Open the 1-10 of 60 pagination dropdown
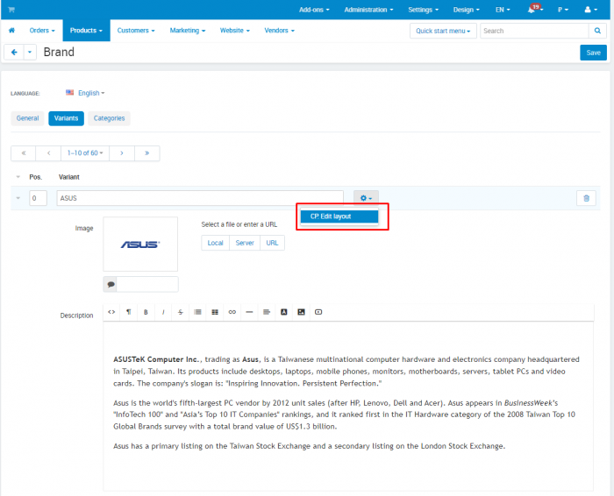614x496 pixels. point(85,153)
